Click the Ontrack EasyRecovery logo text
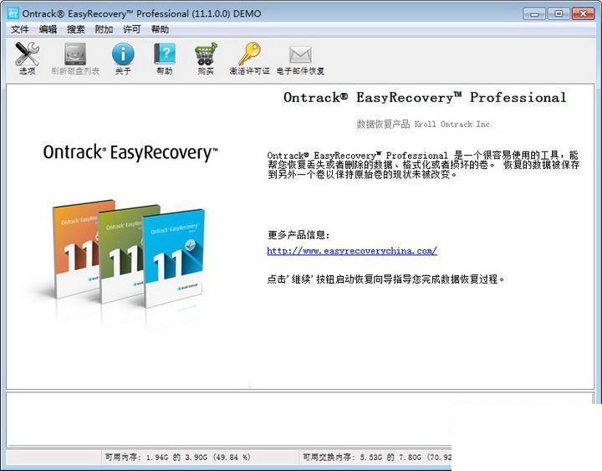The width and height of the screenshot is (602, 471). [x=130, y=153]
